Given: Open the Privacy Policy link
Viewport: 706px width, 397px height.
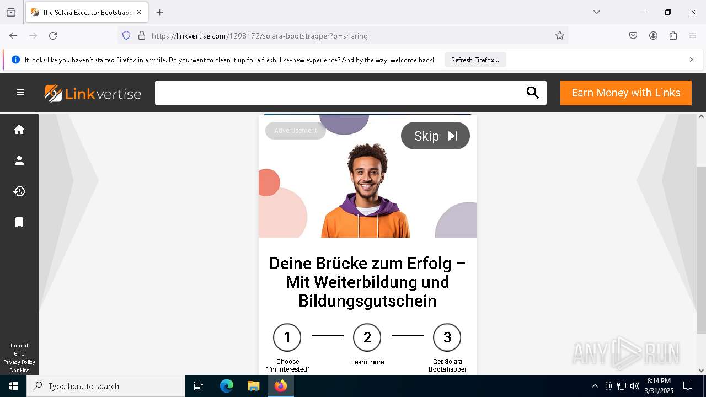Looking at the screenshot, I should [x=19, y=362].
